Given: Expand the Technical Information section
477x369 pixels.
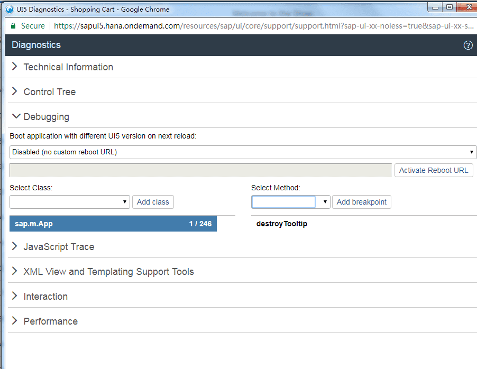Looking at the screenshot, I should pyautogui.click(x=68, y=67).
